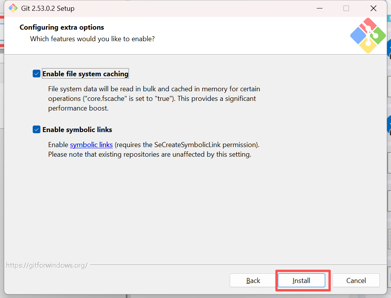Minimize the Git Setup window
Image resolution: width=391 pixels, height=298 pixels.
[x=319, y=8]
